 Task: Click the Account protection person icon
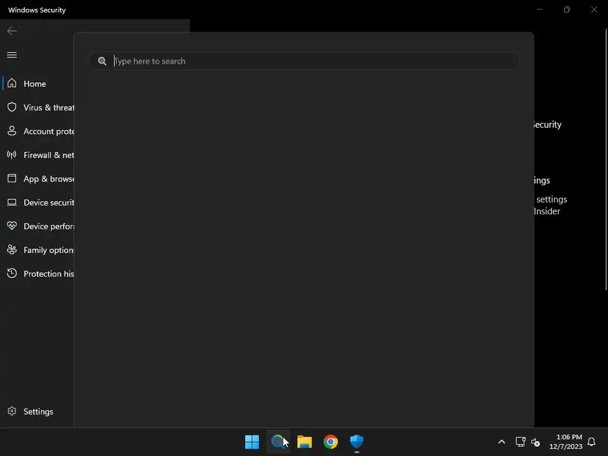tap(12, 131)
